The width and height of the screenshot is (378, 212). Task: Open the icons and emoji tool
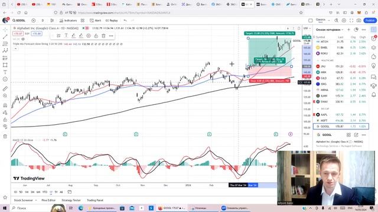coord(5,79)
